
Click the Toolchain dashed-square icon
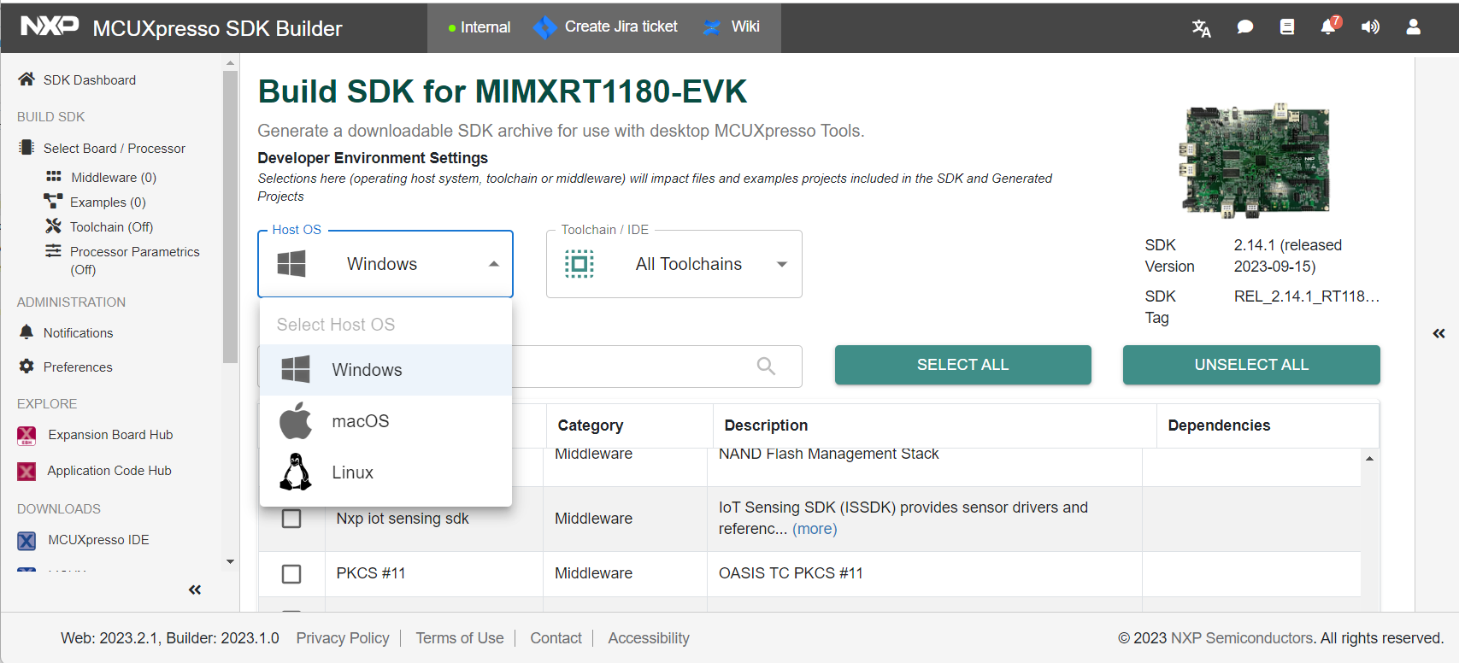[579, 264]
